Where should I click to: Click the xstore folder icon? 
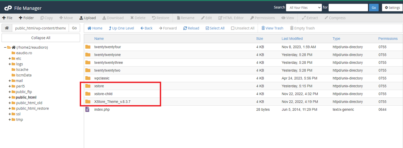coord(88,86)
